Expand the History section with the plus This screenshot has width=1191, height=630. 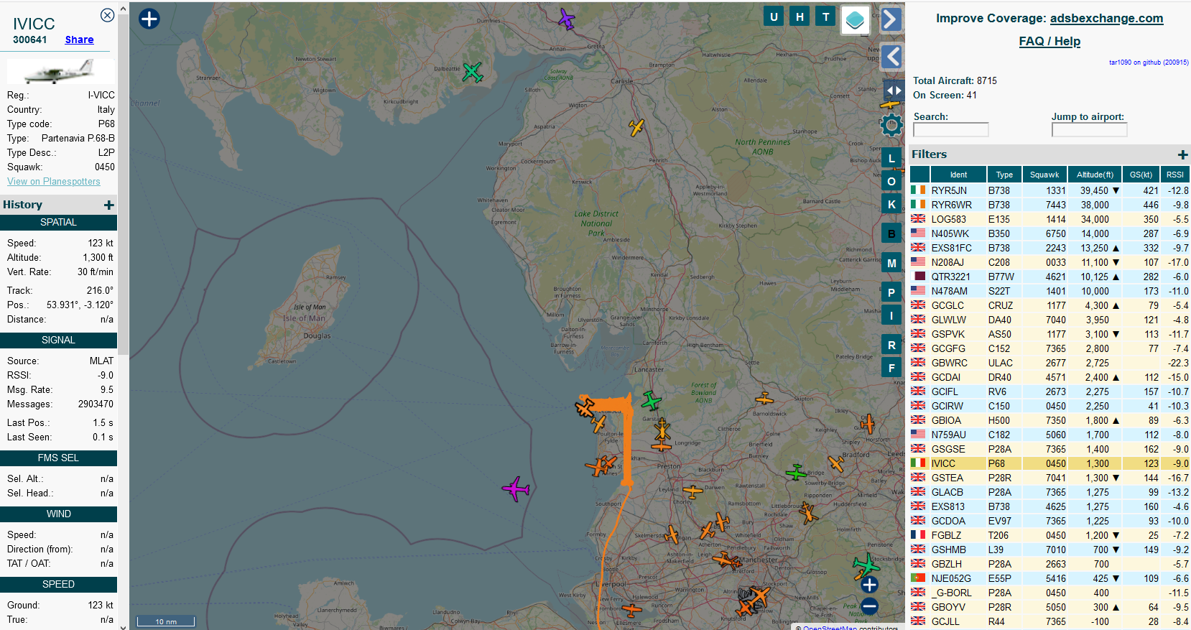pyautogui.click(x=109, y=205)
